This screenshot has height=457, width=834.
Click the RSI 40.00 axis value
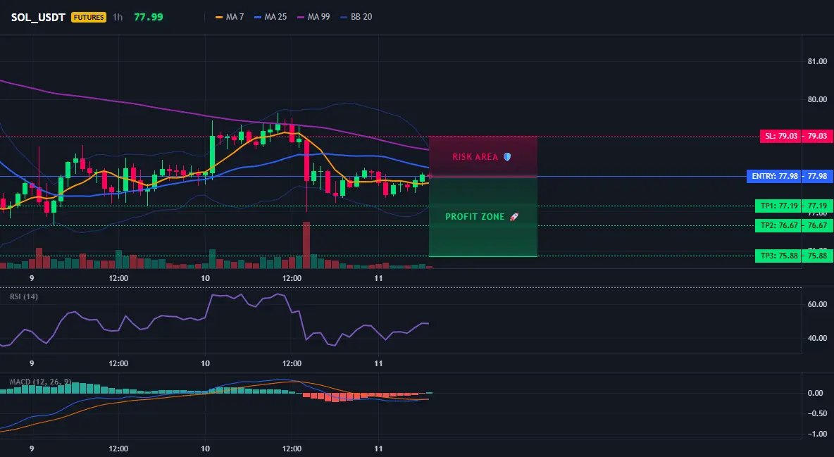818,338
